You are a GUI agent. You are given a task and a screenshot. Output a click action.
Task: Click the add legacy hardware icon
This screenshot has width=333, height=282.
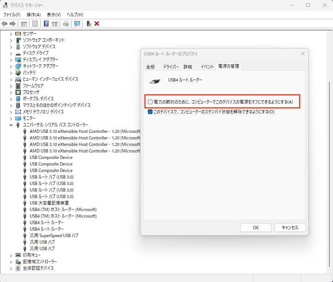pos(88,24)
